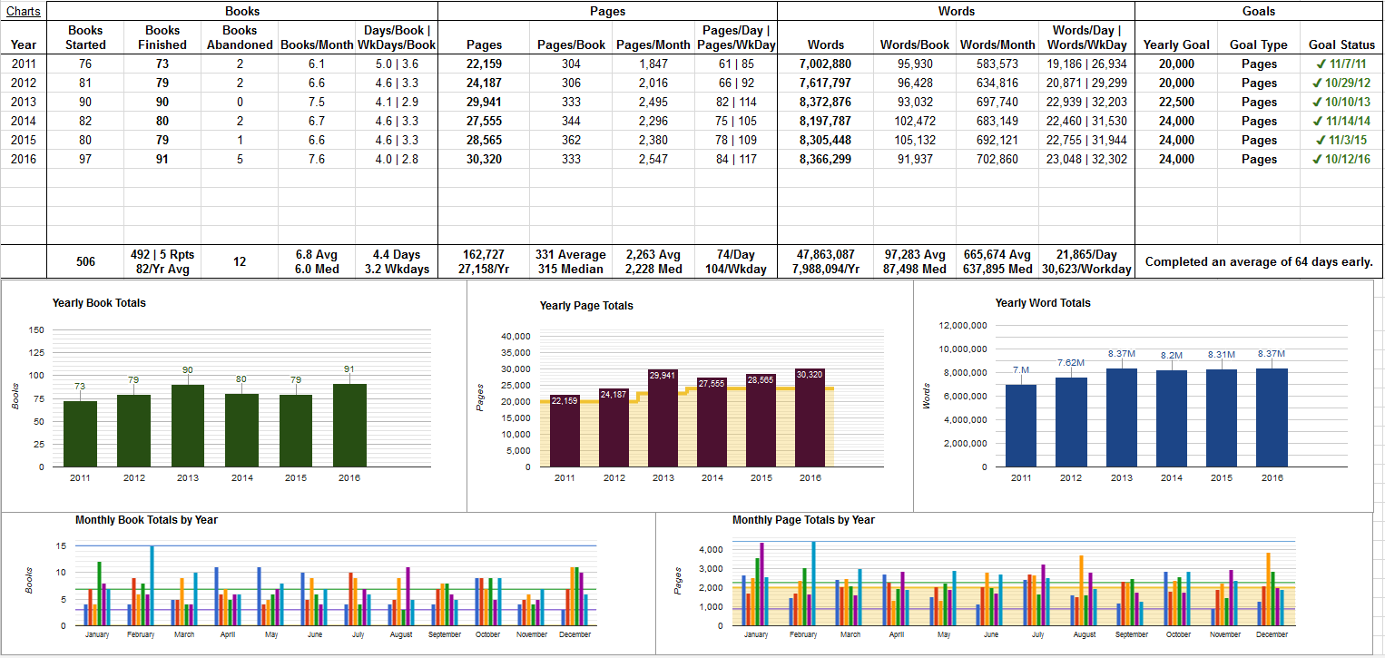Click the 2011 maroon bar in Yearly Page Totals
Viewport: 1385px width, 658px height.
[x=565, y=431]
